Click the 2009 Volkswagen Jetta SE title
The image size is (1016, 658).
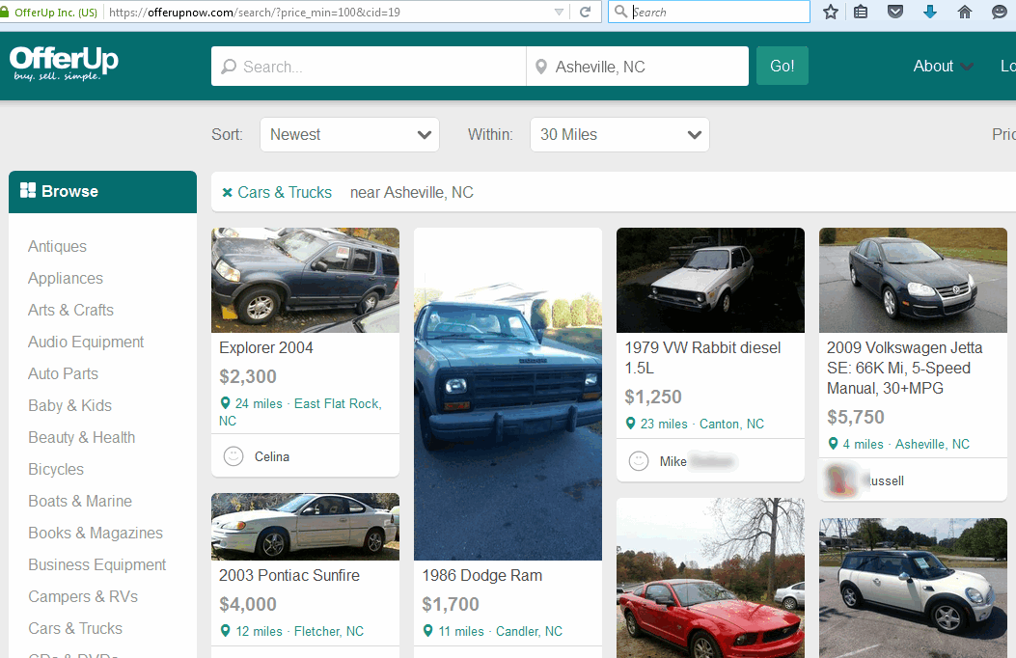(904, 368)
